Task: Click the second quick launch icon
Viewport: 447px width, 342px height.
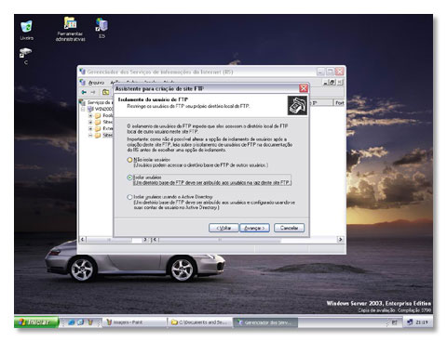Action: [81, 322]
